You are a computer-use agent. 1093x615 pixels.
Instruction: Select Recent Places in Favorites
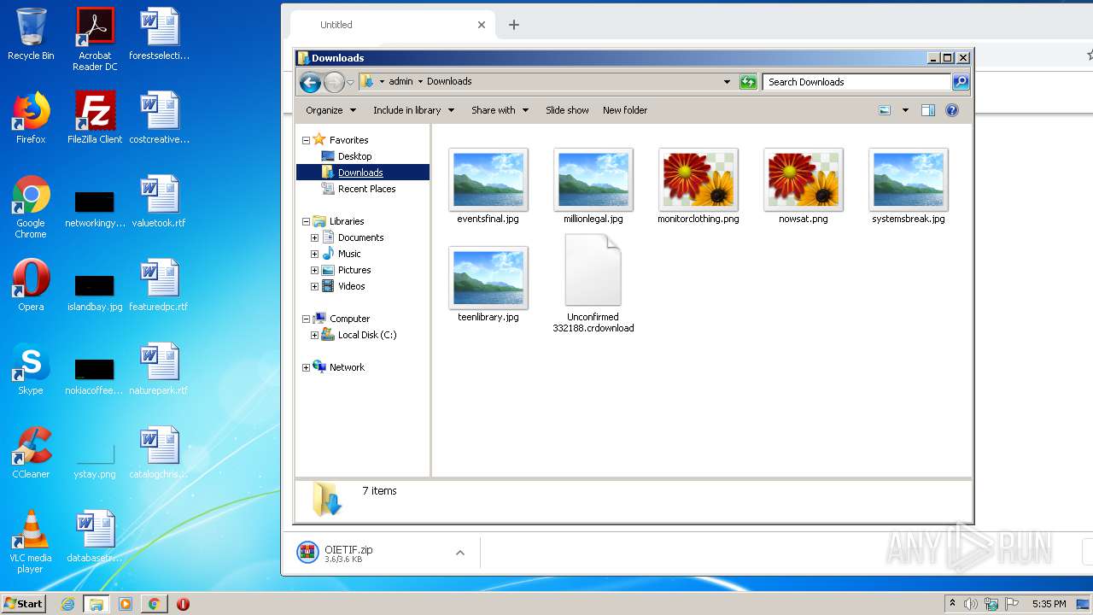point(366,189)
